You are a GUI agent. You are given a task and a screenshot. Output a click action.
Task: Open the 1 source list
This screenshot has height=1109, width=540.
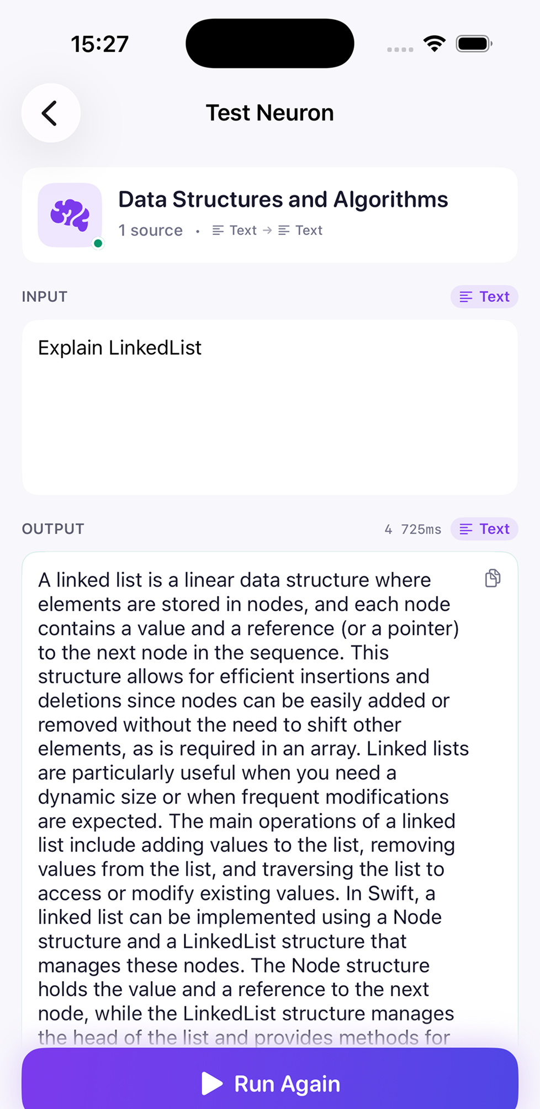pyautogui.click(x=150, y=230)
